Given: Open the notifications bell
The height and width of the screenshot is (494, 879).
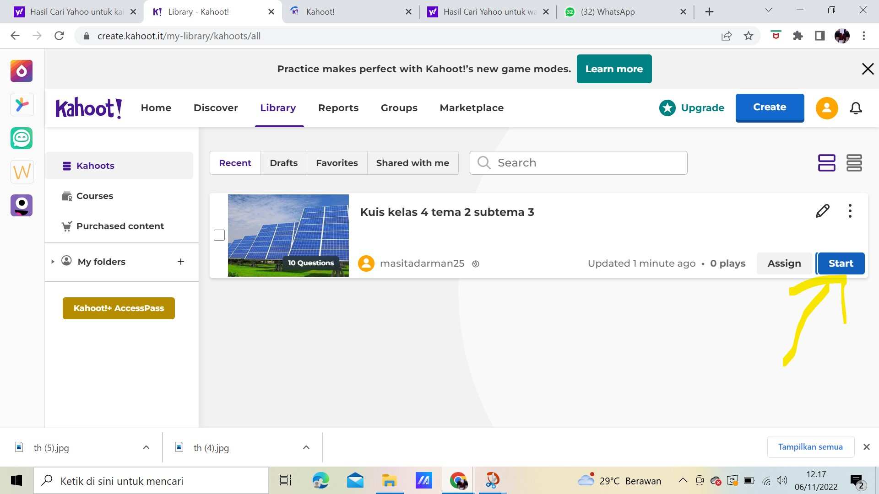Looking at the screenshot, I should click(x=856, y=108).
